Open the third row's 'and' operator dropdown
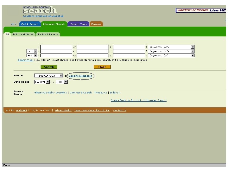 click(x=32, y=55)
